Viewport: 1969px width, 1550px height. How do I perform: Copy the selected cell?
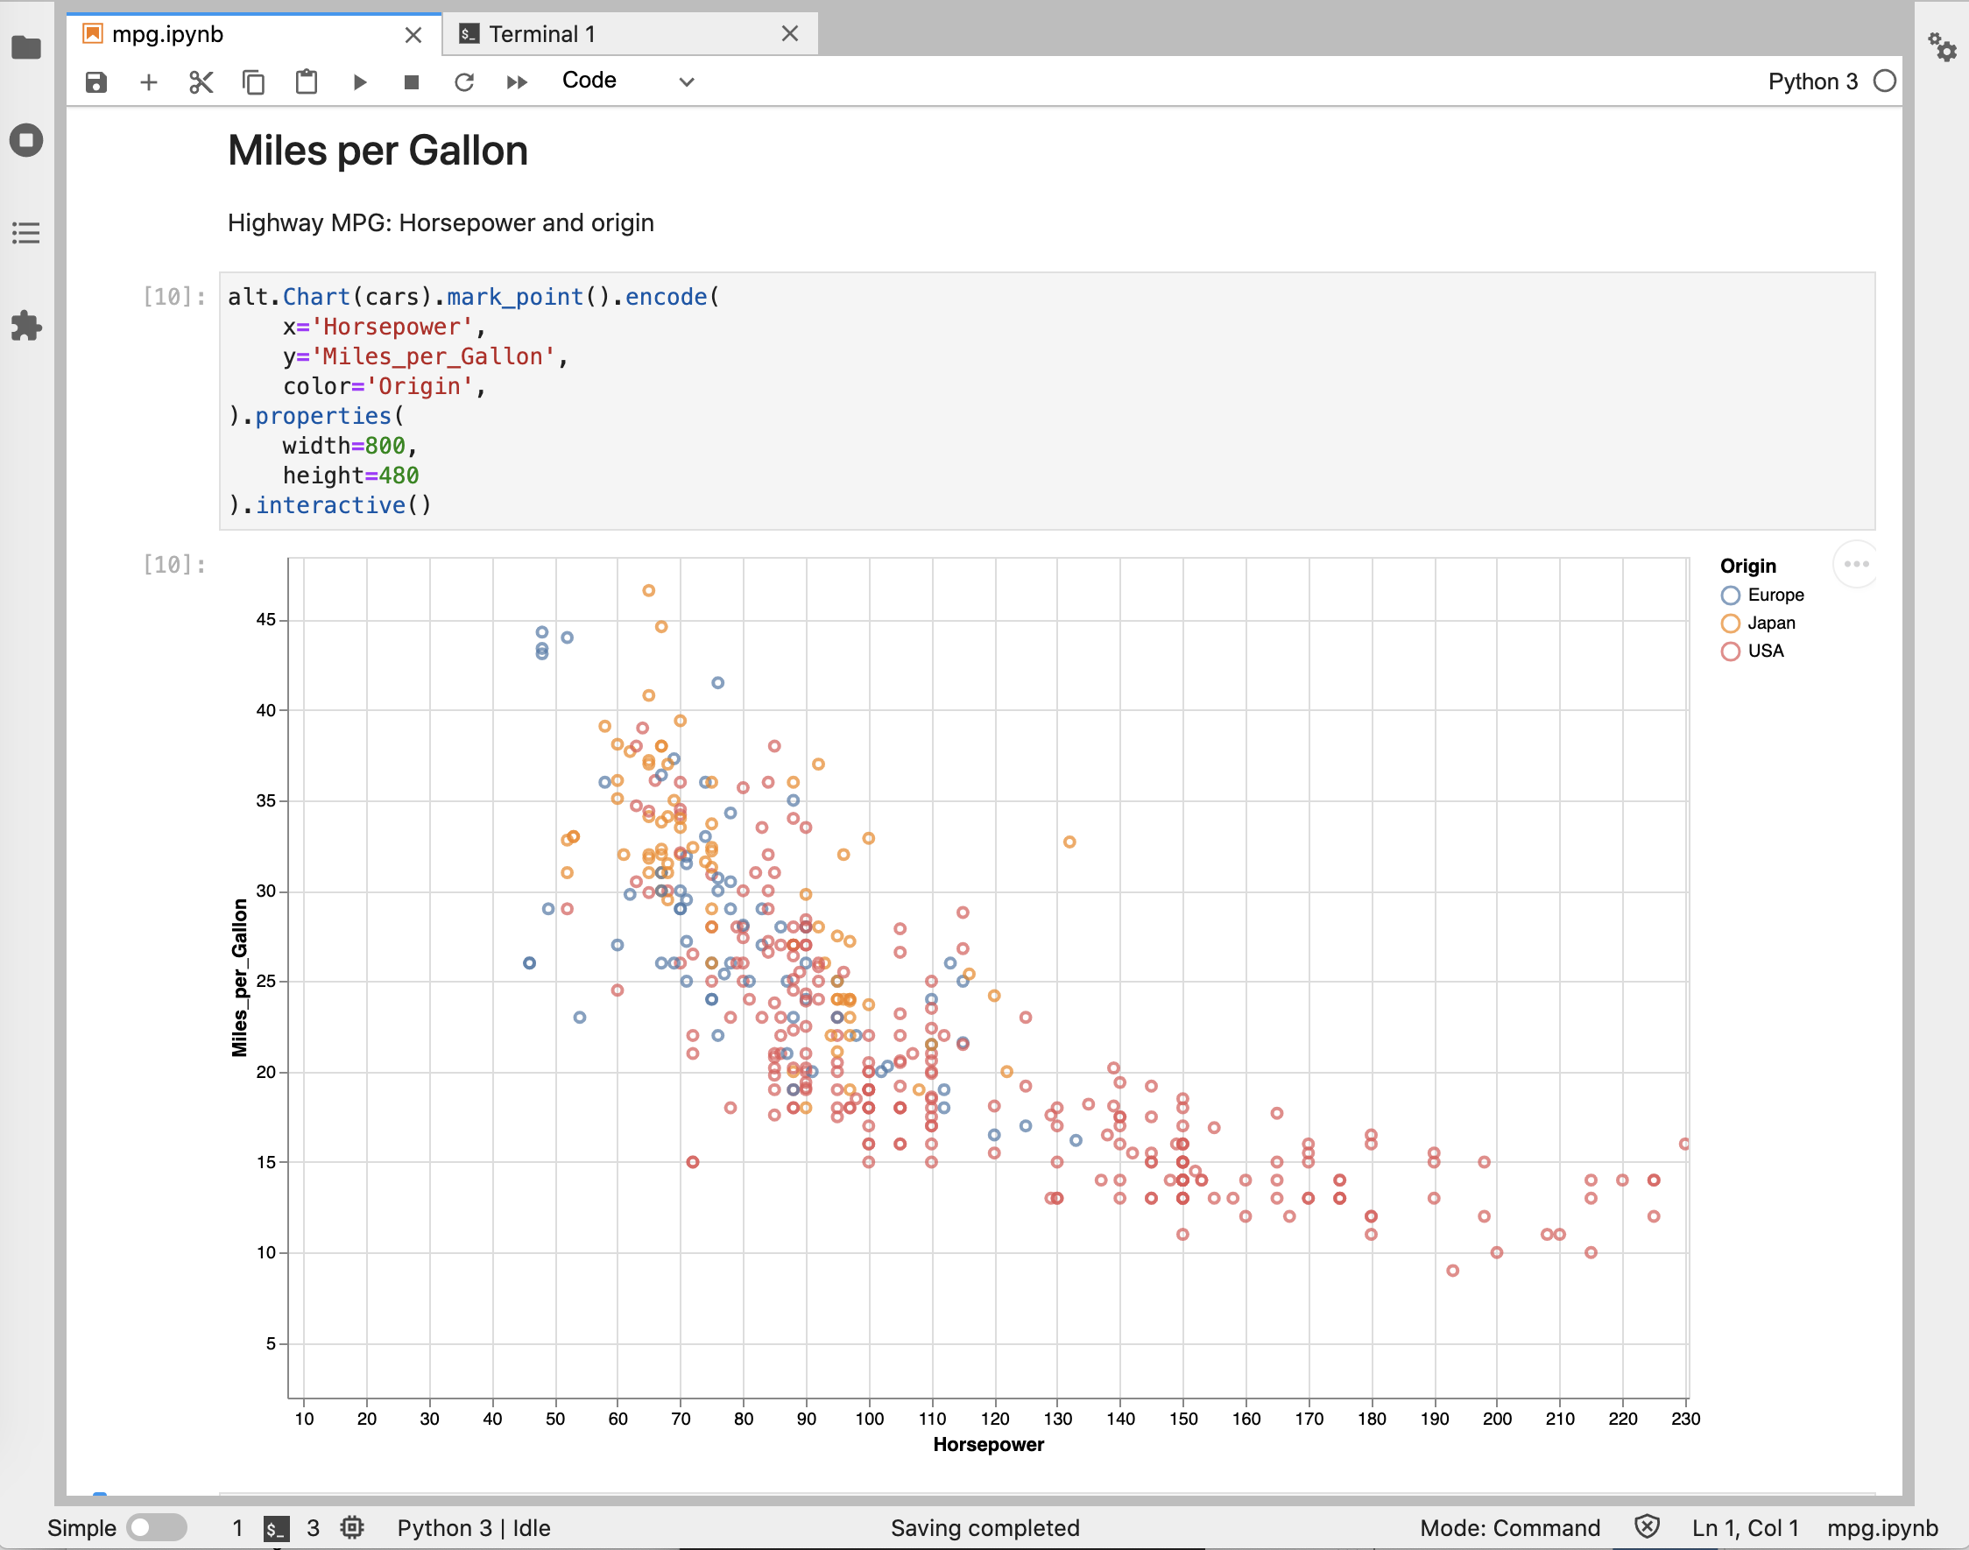[253, 82]
